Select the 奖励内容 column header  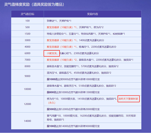[93, 14]
